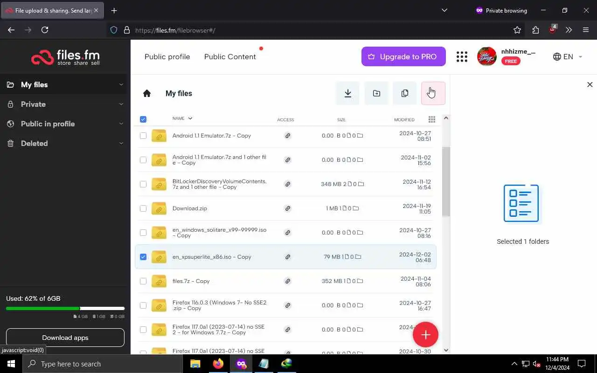Click folder icon of Download.zip
Image resolution: width=597 pixels, height=373 pixels.
159,208
